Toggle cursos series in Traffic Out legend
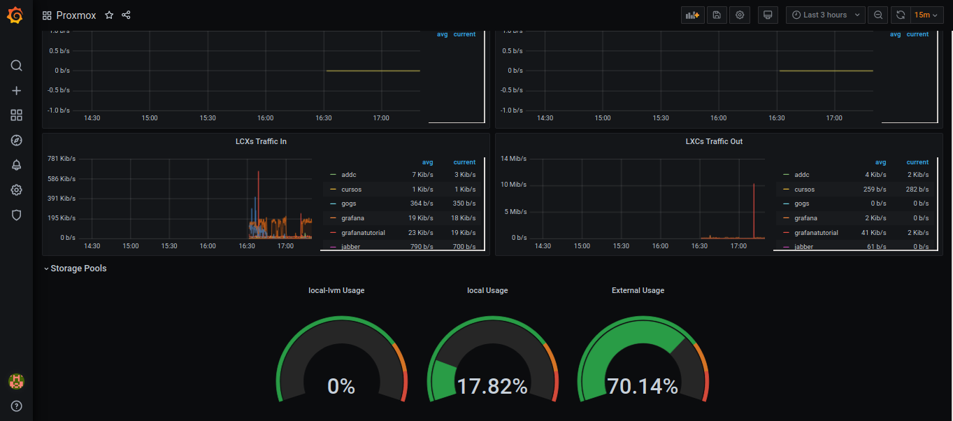This screenshot has width=953, height=421. (x=805, y=190)
